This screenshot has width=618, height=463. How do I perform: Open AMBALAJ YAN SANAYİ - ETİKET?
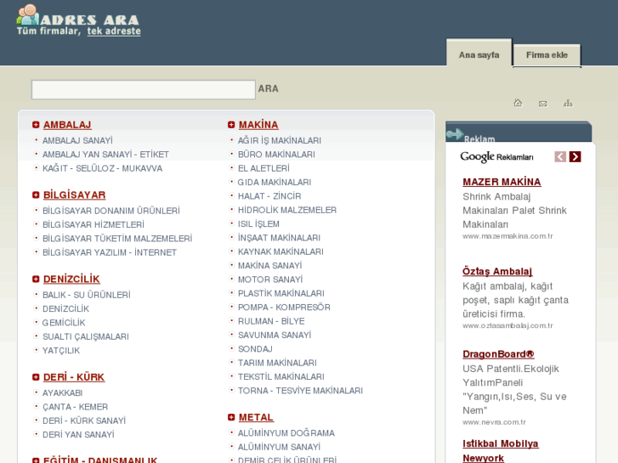[x=105, y=155]
